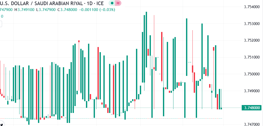The height and width of the screenshot is (126, 263).
Task: Click the low value L3.747900
Action: pos(46,10)
